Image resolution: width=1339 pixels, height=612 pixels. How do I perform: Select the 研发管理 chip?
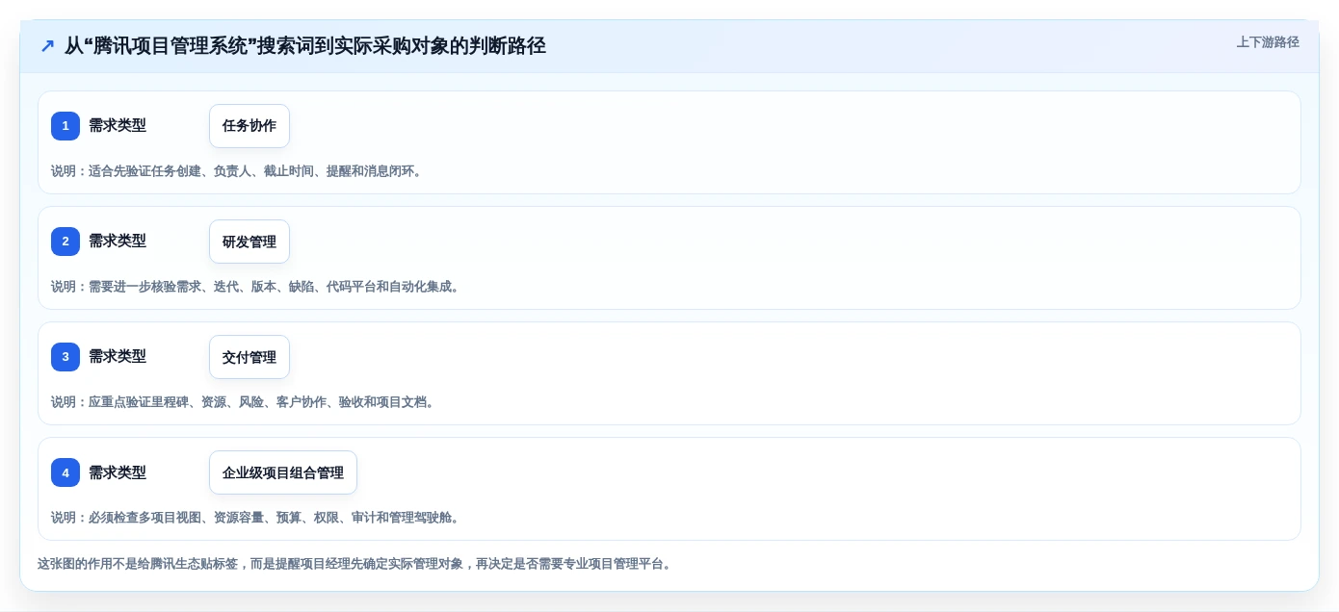(x=249, y=242)
